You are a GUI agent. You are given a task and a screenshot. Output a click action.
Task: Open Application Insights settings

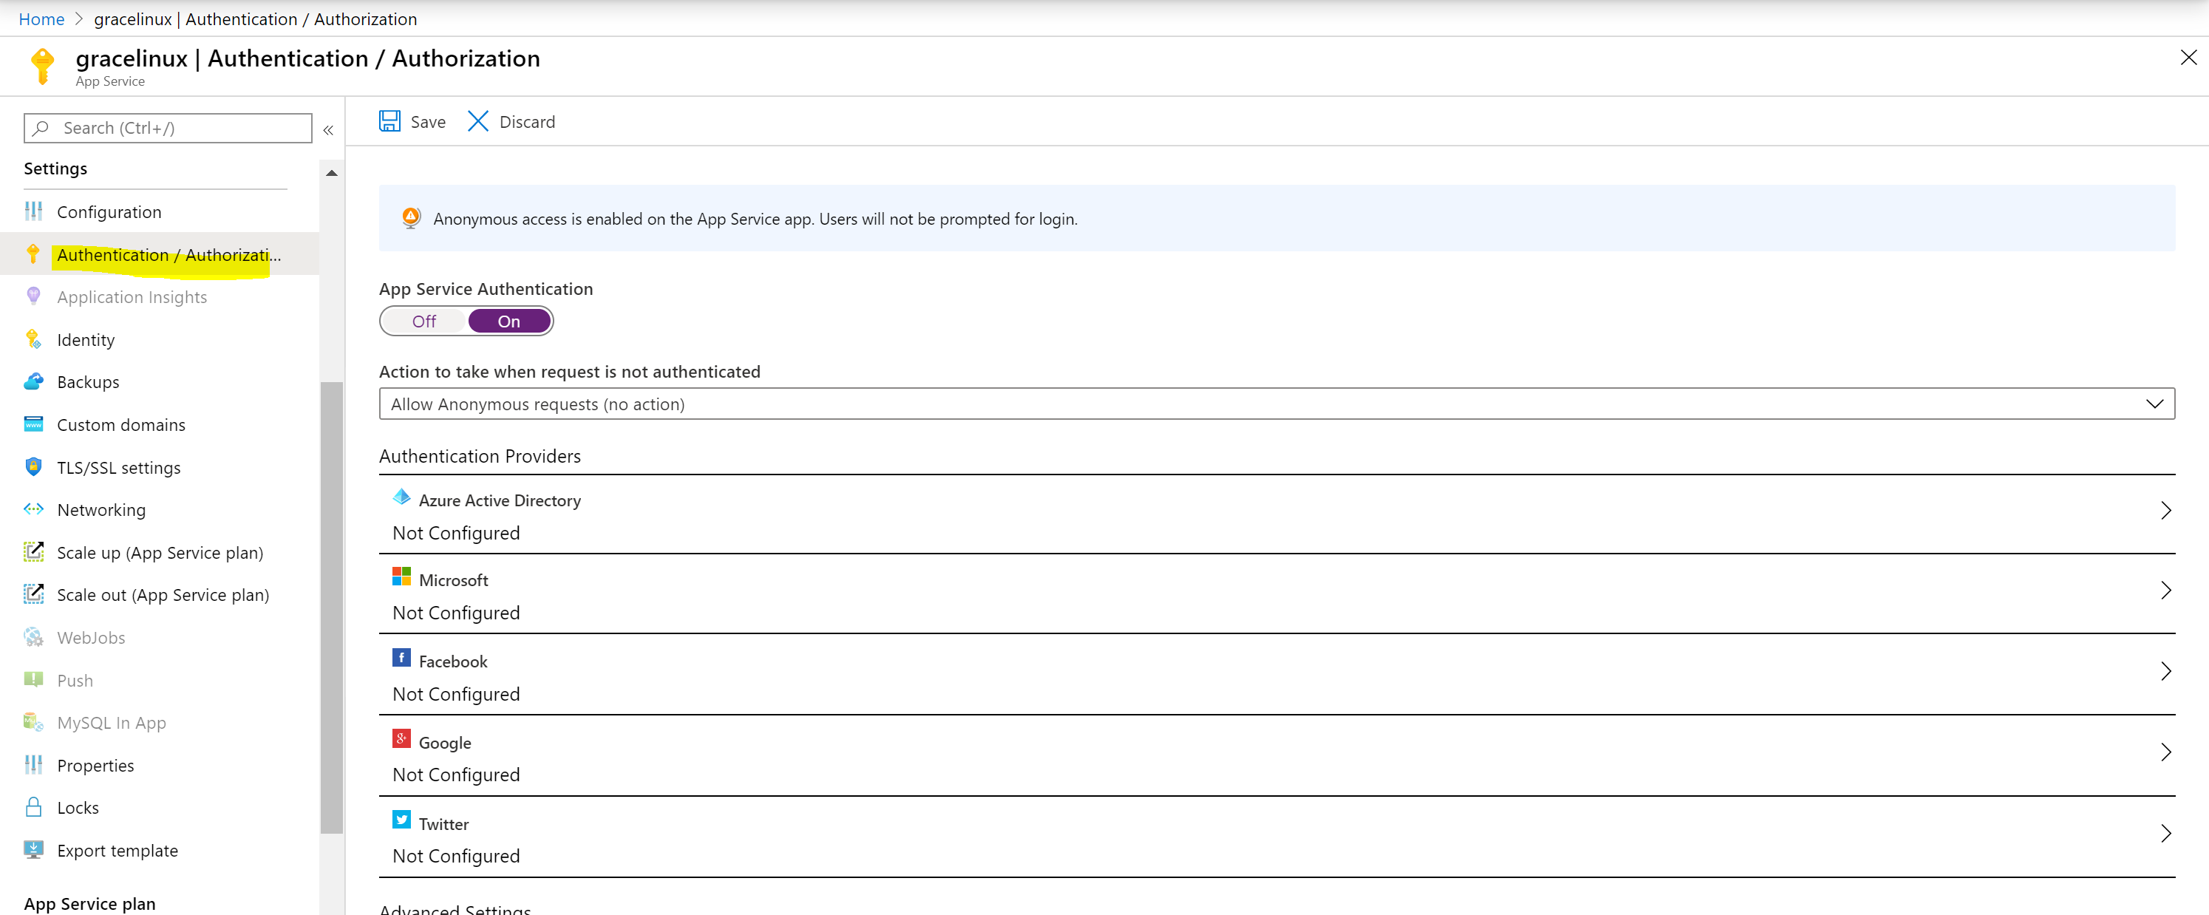click(x=132, y=296)
